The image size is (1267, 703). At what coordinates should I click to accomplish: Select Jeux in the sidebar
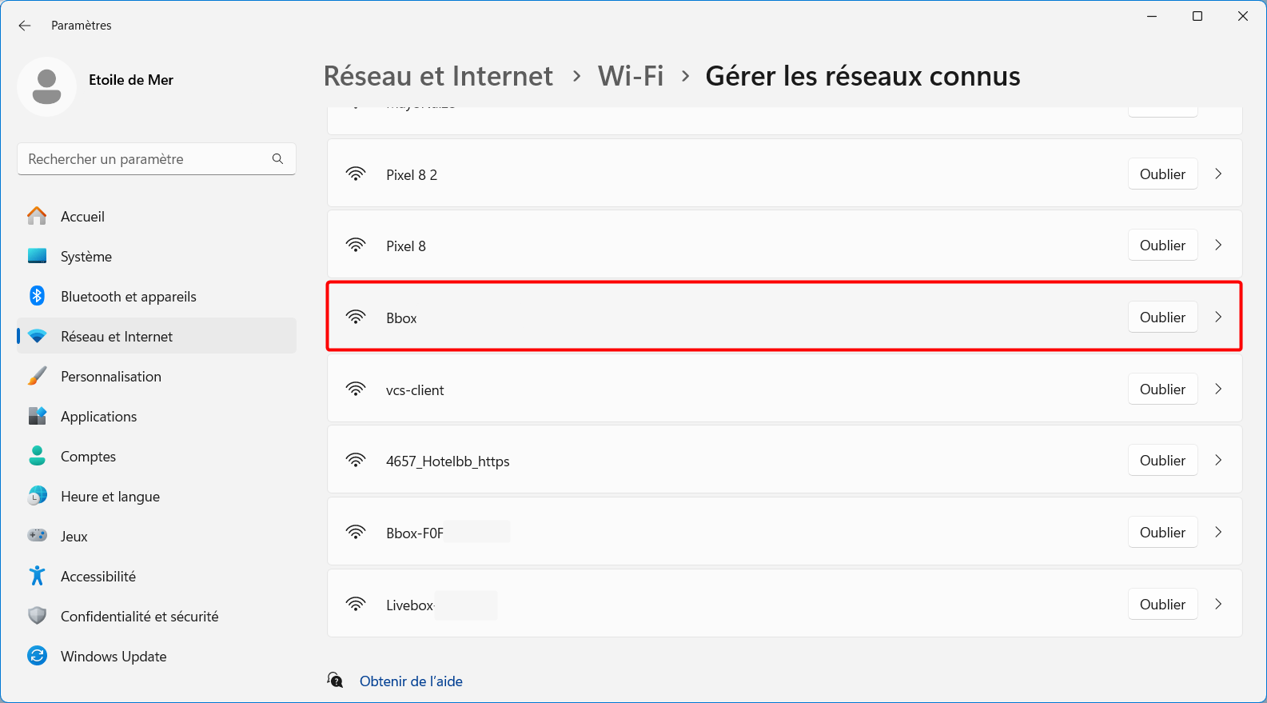coord(157,536)
